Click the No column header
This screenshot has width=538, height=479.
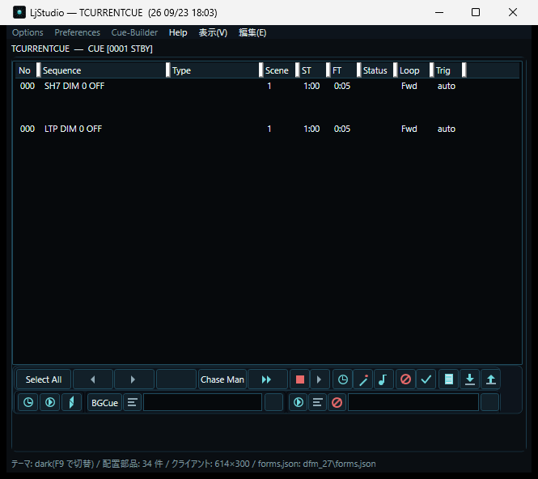click(26, 70)
